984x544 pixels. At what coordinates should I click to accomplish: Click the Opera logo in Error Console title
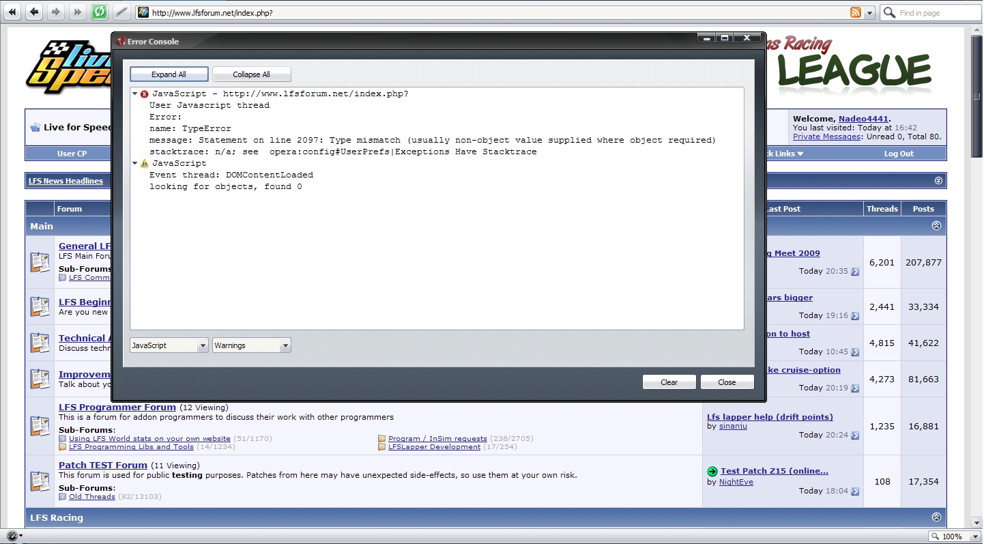[121, 41]
